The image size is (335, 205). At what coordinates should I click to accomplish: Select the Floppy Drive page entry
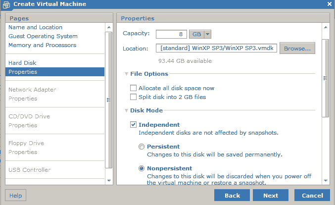[26, 143]
